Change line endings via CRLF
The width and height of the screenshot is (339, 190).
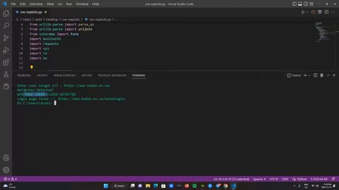click(285, 179)
